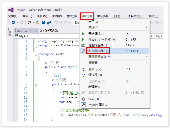Click the Redo arrow icon

coord(65,22)
